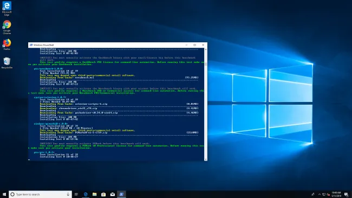Click the Windows PowerShell title text
The height and width of the screenshot is (198, 352).
pos(43,45)
